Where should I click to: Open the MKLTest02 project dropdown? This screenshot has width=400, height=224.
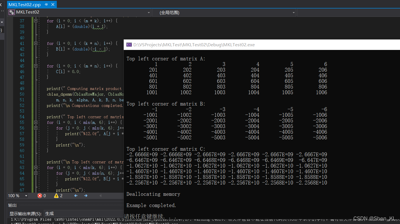[149, 13]
